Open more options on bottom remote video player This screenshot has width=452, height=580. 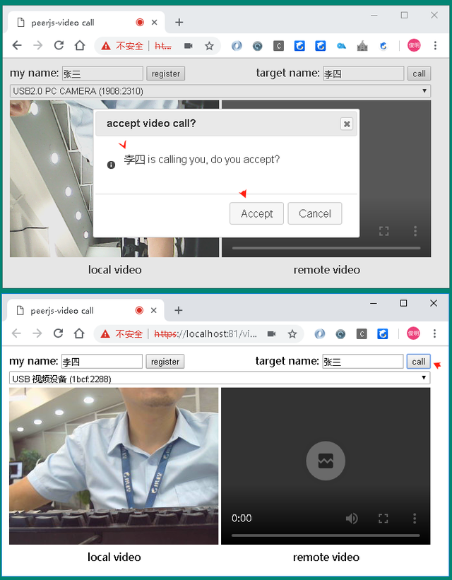pyautogui.click(x=415, y=519)
